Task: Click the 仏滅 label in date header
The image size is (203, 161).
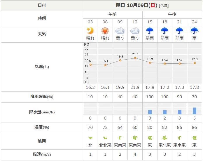Action: coord(164,6)
